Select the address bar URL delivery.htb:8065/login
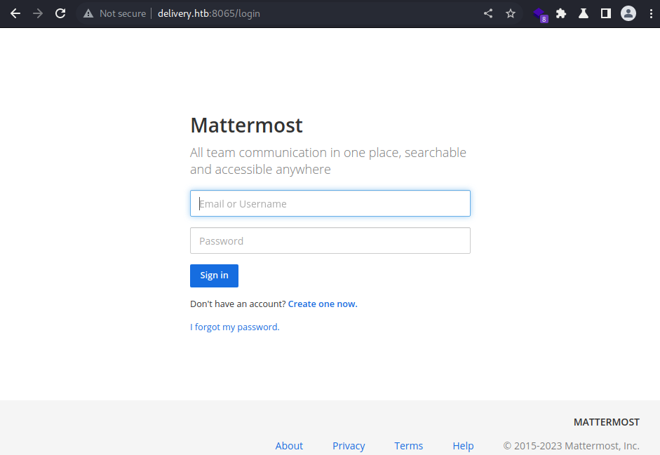This screenshot has height=455, width=660. tap(209, 13)
